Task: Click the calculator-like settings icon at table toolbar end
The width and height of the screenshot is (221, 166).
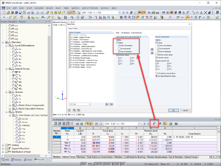Action: click(176, 124)
